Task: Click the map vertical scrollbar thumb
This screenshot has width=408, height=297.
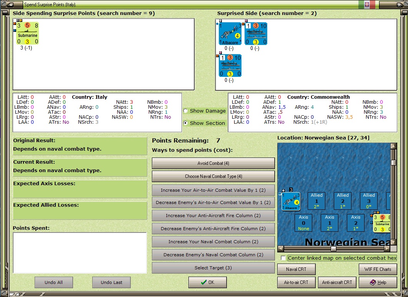Action: click(x=393, y=163)
